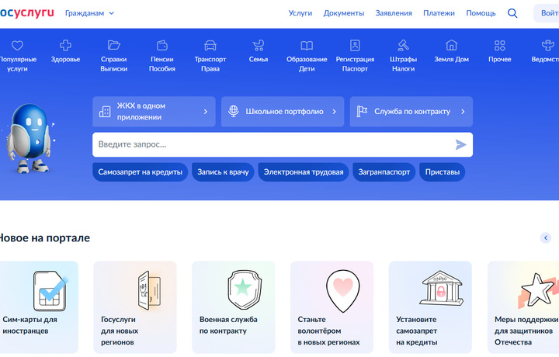Open the Ведомства emblem icon
Image resolution: width=559 pixels, height=357 pixels.
548,45
